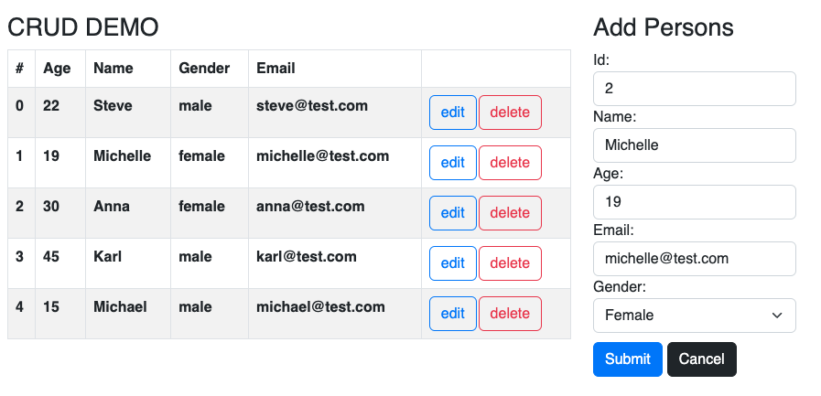Open the Gender dropdown
The width and height of the screenshot is (821, 396).
(694, 316)
